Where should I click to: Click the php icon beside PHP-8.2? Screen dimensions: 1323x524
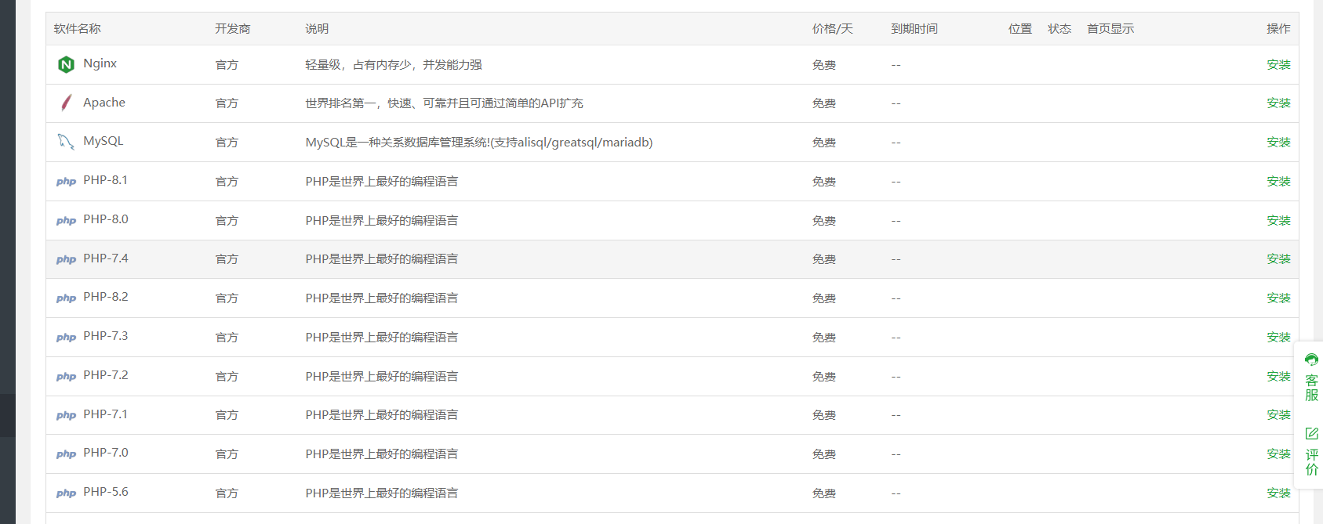[x=66, y=298]
